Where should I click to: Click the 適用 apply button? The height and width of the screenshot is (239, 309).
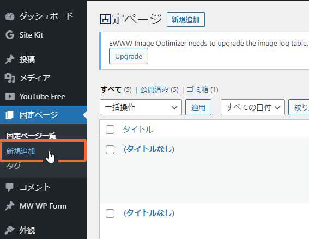click(198, 107)
